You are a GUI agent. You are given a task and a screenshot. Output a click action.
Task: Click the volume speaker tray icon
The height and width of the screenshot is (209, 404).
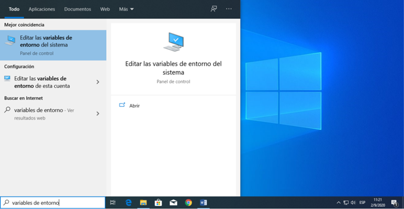click(353, 203)
